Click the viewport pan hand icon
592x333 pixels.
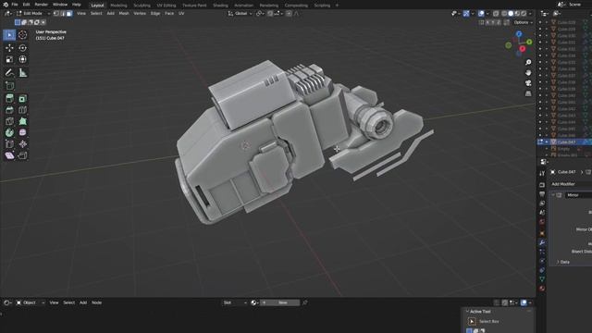click(x=528, y=72)
